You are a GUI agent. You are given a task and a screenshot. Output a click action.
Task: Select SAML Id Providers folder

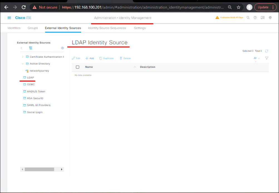(37, 105)
